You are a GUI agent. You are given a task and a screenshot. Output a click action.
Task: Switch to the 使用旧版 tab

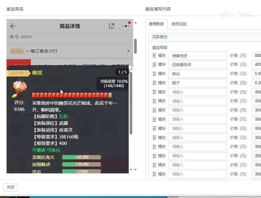179,24
